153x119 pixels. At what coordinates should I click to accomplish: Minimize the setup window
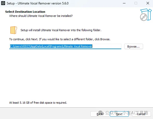click(x=124, y=3)
